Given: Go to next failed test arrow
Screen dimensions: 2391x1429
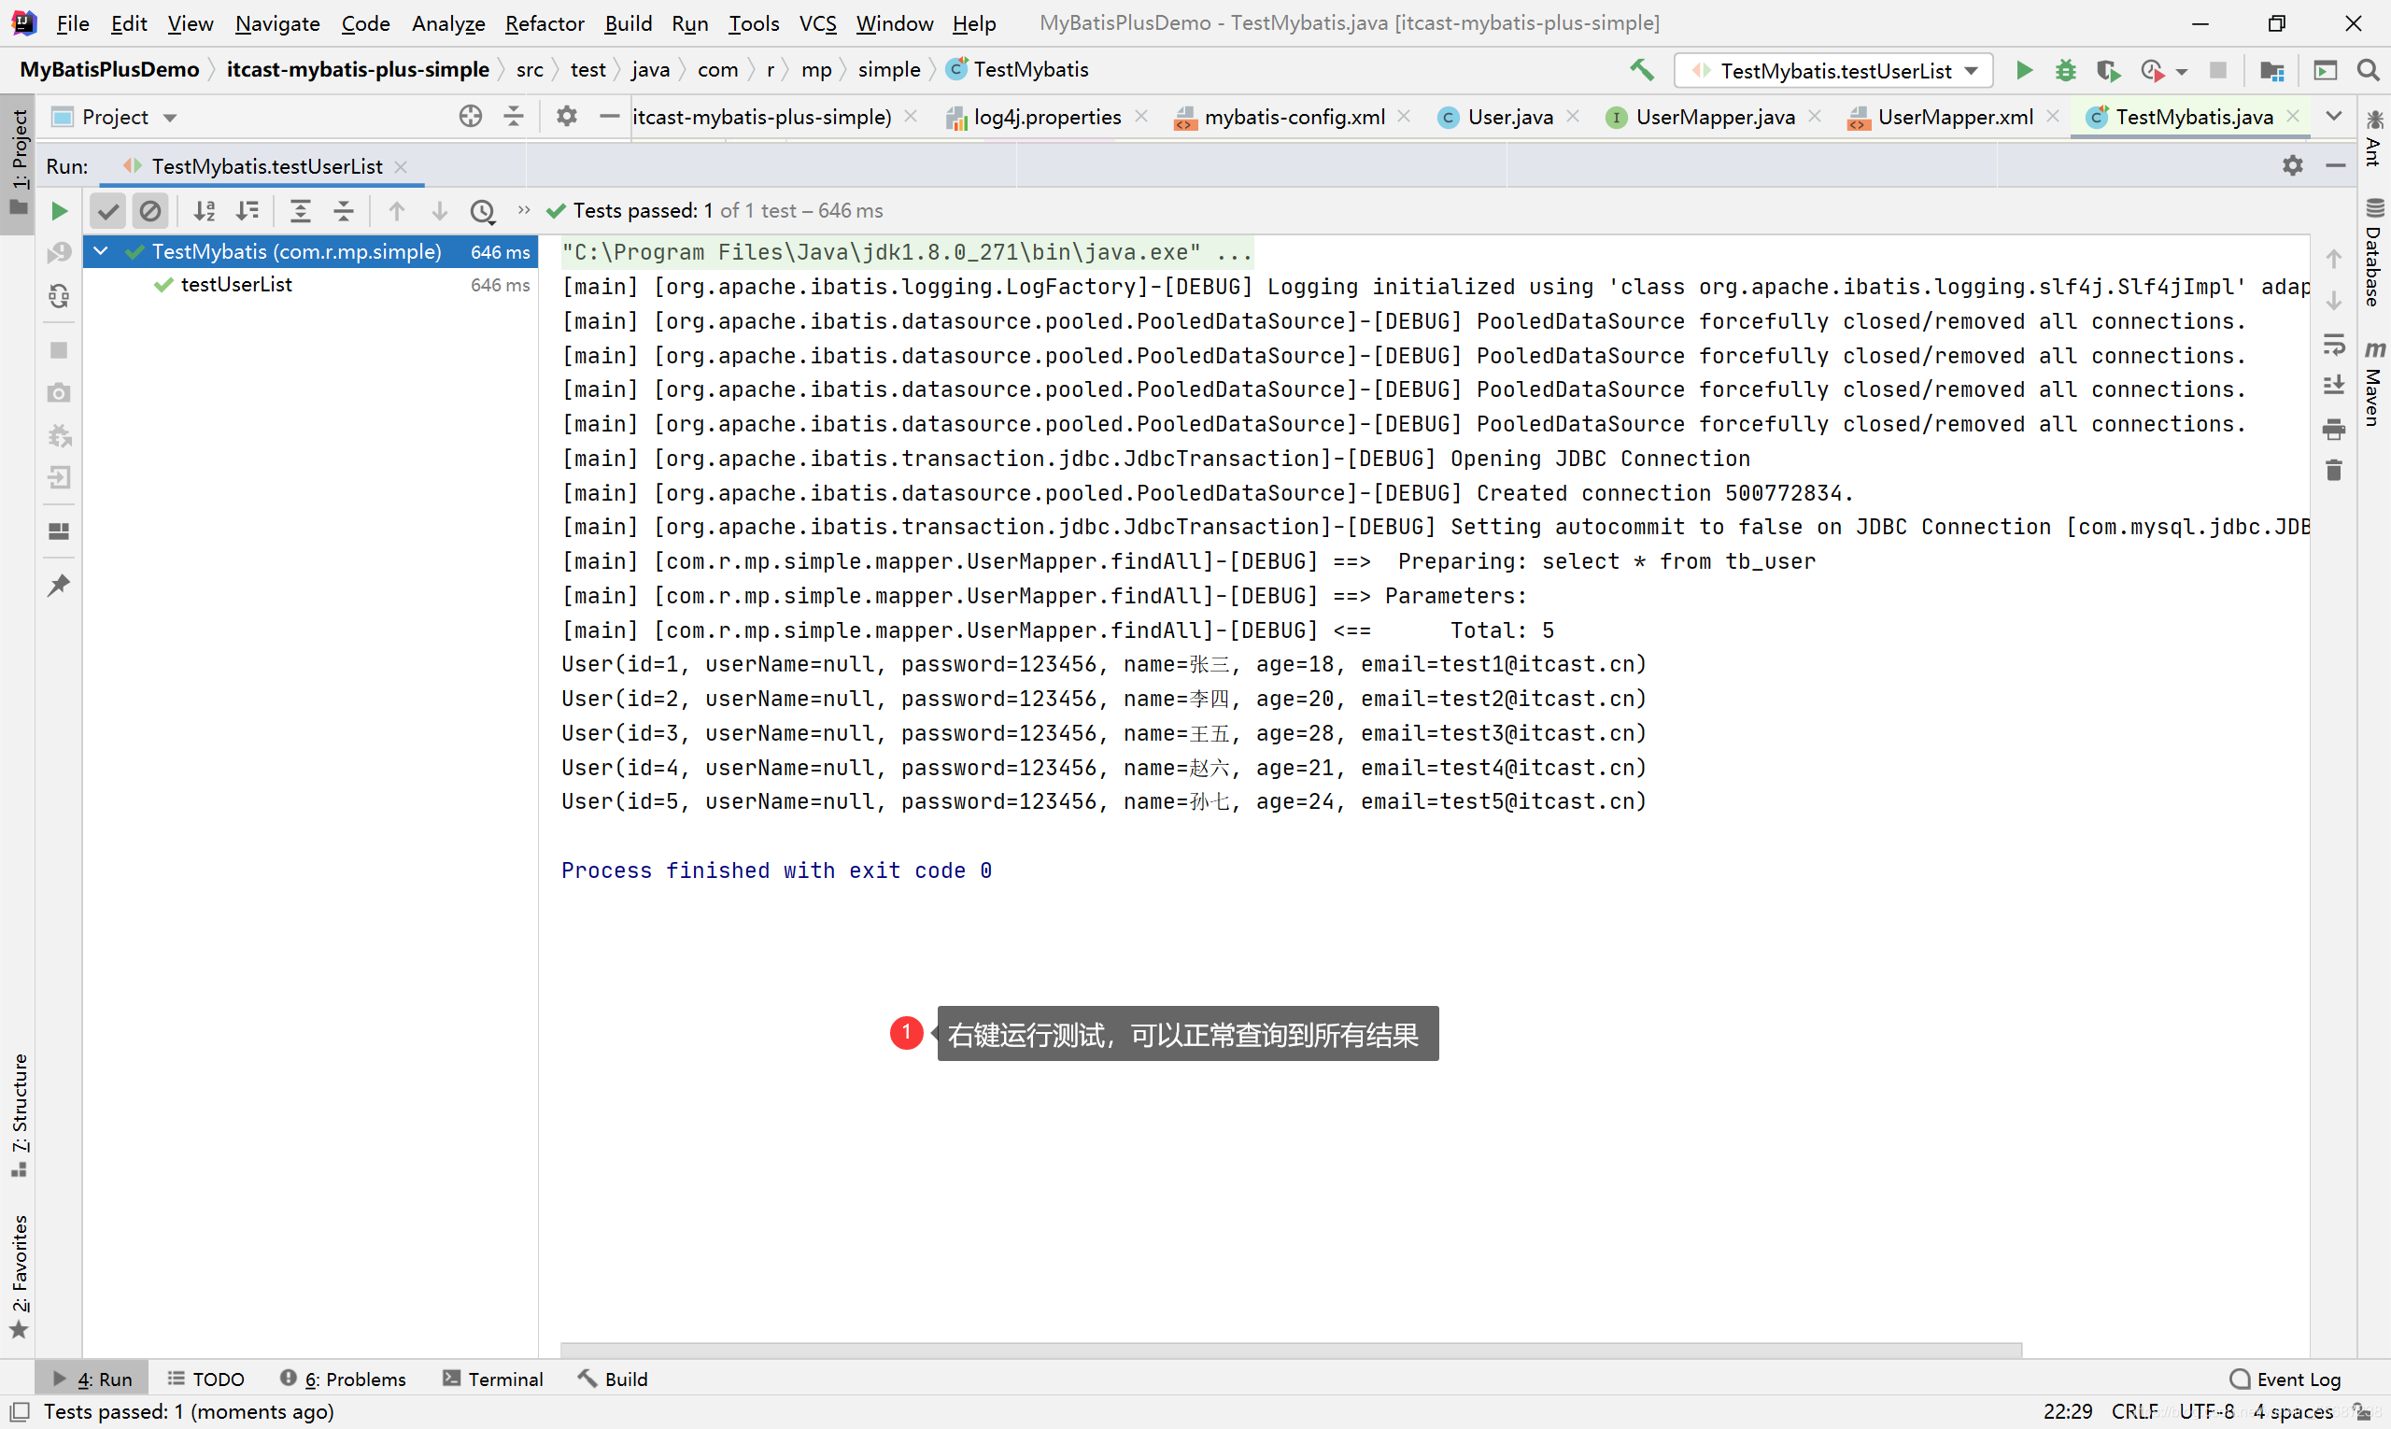Looking at the screenshot, I should pyautogui.click(x=439, y=211).
